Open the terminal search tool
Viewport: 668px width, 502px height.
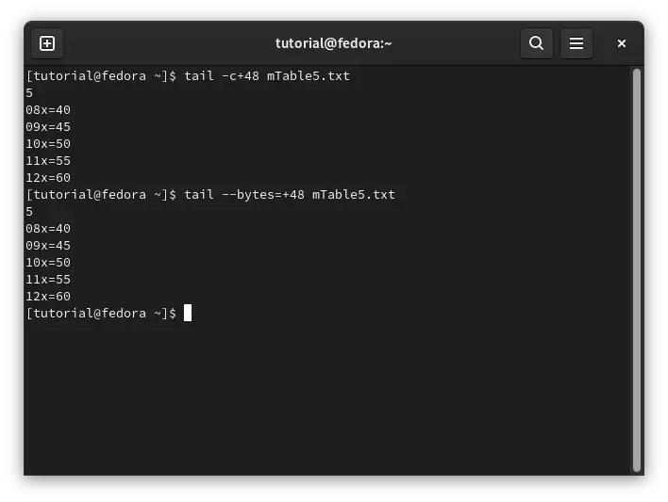[x=536, y=43]
